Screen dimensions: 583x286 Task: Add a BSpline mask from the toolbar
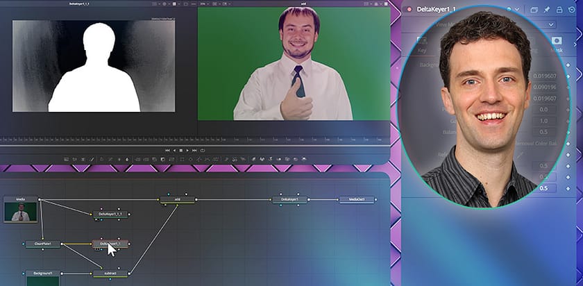pos(207,159)
